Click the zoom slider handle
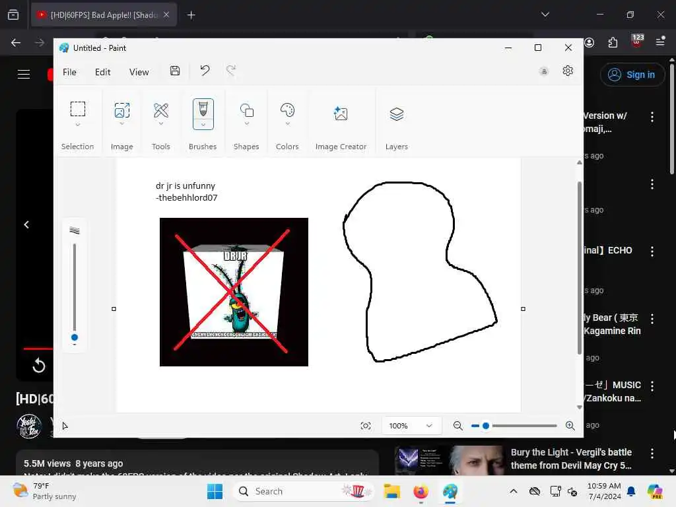676x507 pixels. tap(486, 426)
